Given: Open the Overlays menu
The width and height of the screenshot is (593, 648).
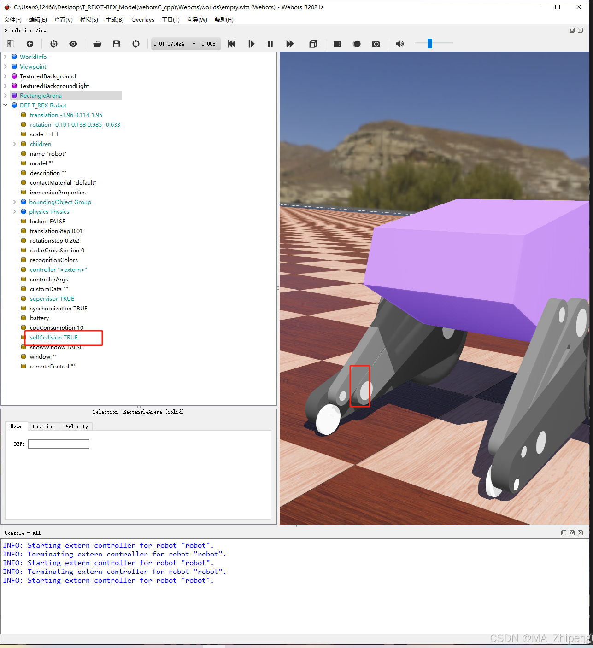Looking at the screenshot, I should (142, 19).
